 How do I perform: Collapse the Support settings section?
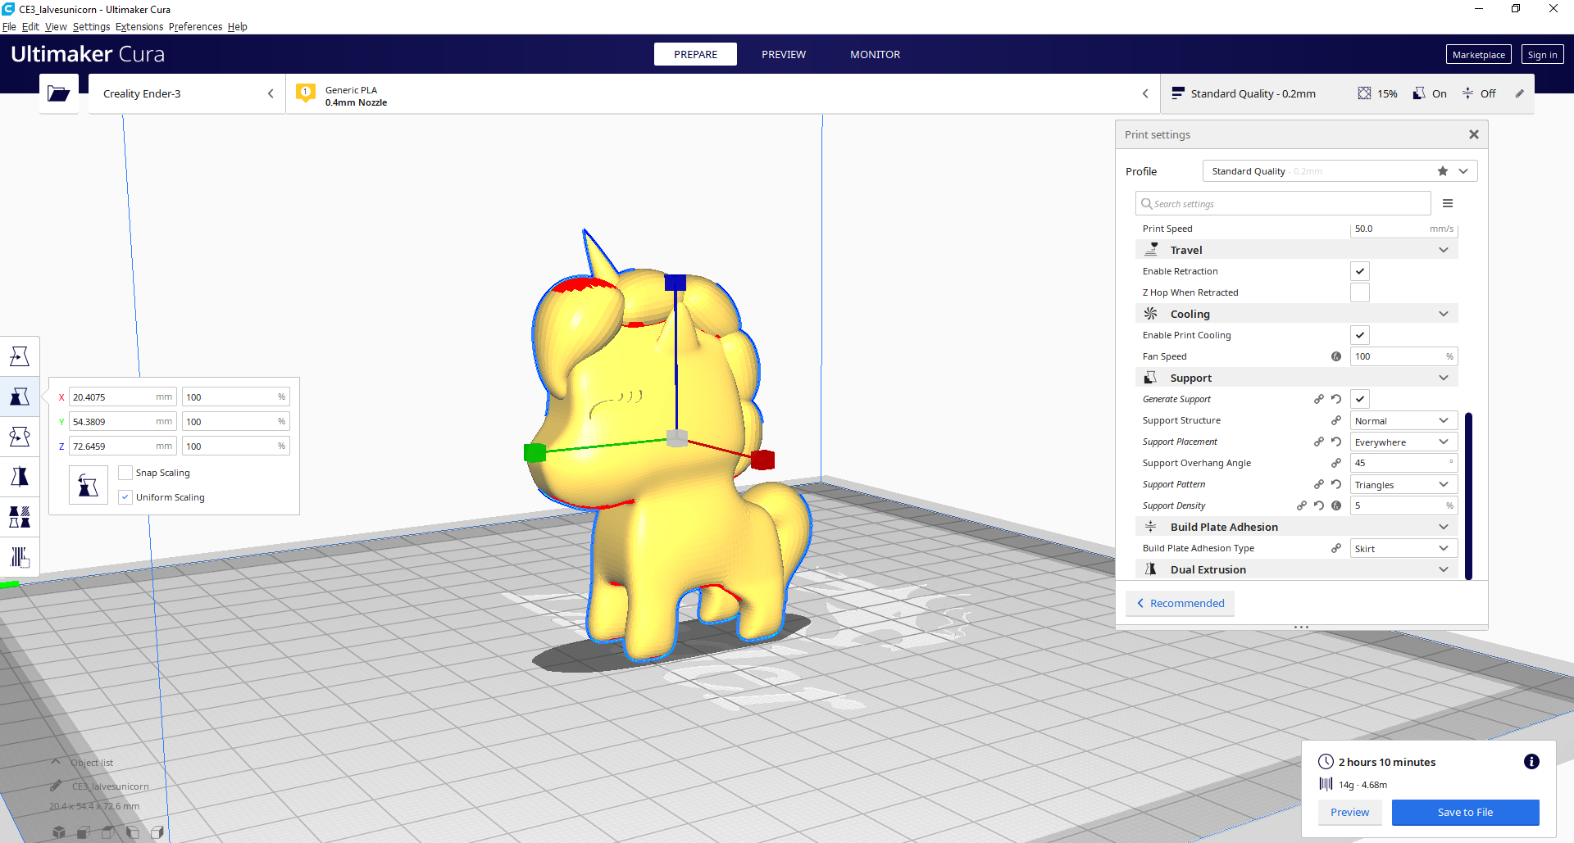1297,378
